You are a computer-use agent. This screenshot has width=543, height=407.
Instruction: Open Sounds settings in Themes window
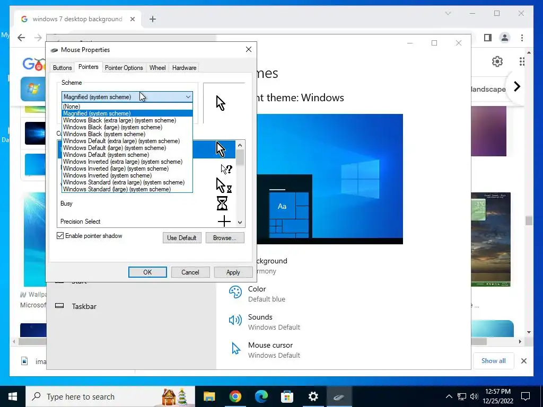click(x=265, y=322)
